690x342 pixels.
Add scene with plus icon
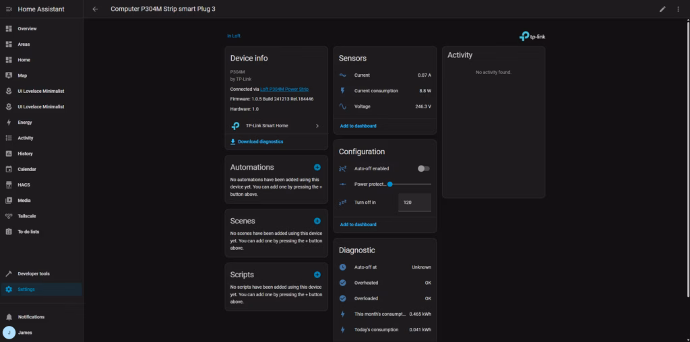click(317, 221)
